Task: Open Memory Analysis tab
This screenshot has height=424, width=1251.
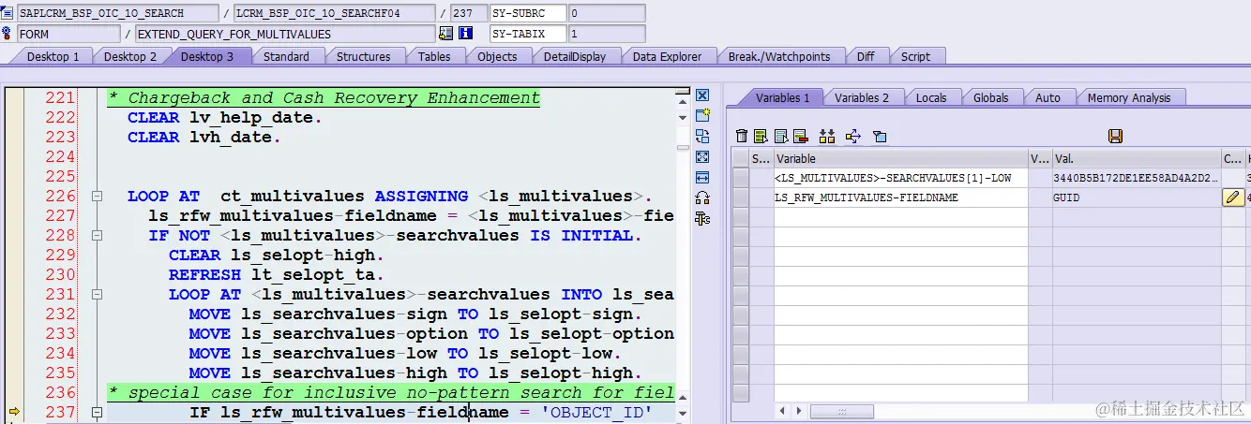Action: [x=1128, y=97]
